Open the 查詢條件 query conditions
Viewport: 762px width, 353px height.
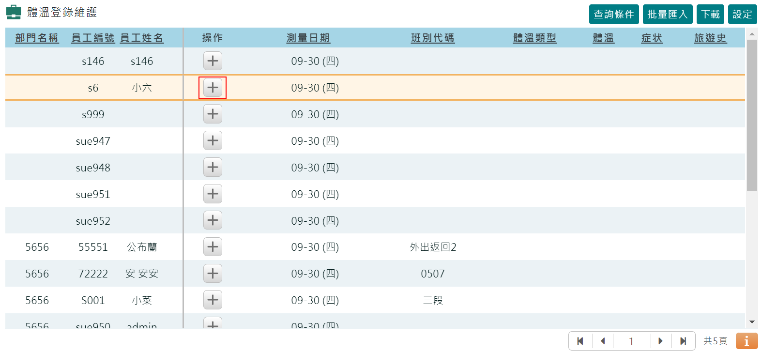click(614, 15)
